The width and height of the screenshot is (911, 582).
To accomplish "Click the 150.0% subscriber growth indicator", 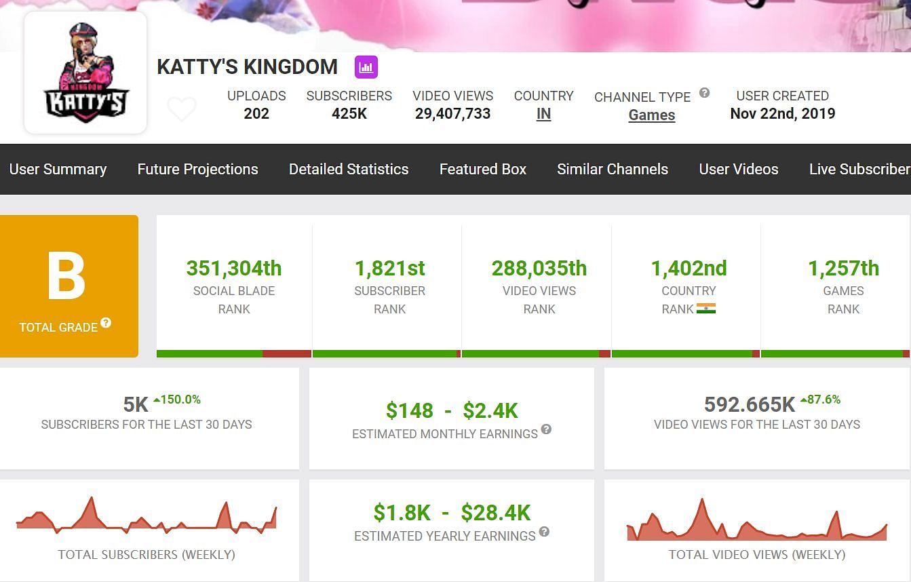I will point(176,400).
